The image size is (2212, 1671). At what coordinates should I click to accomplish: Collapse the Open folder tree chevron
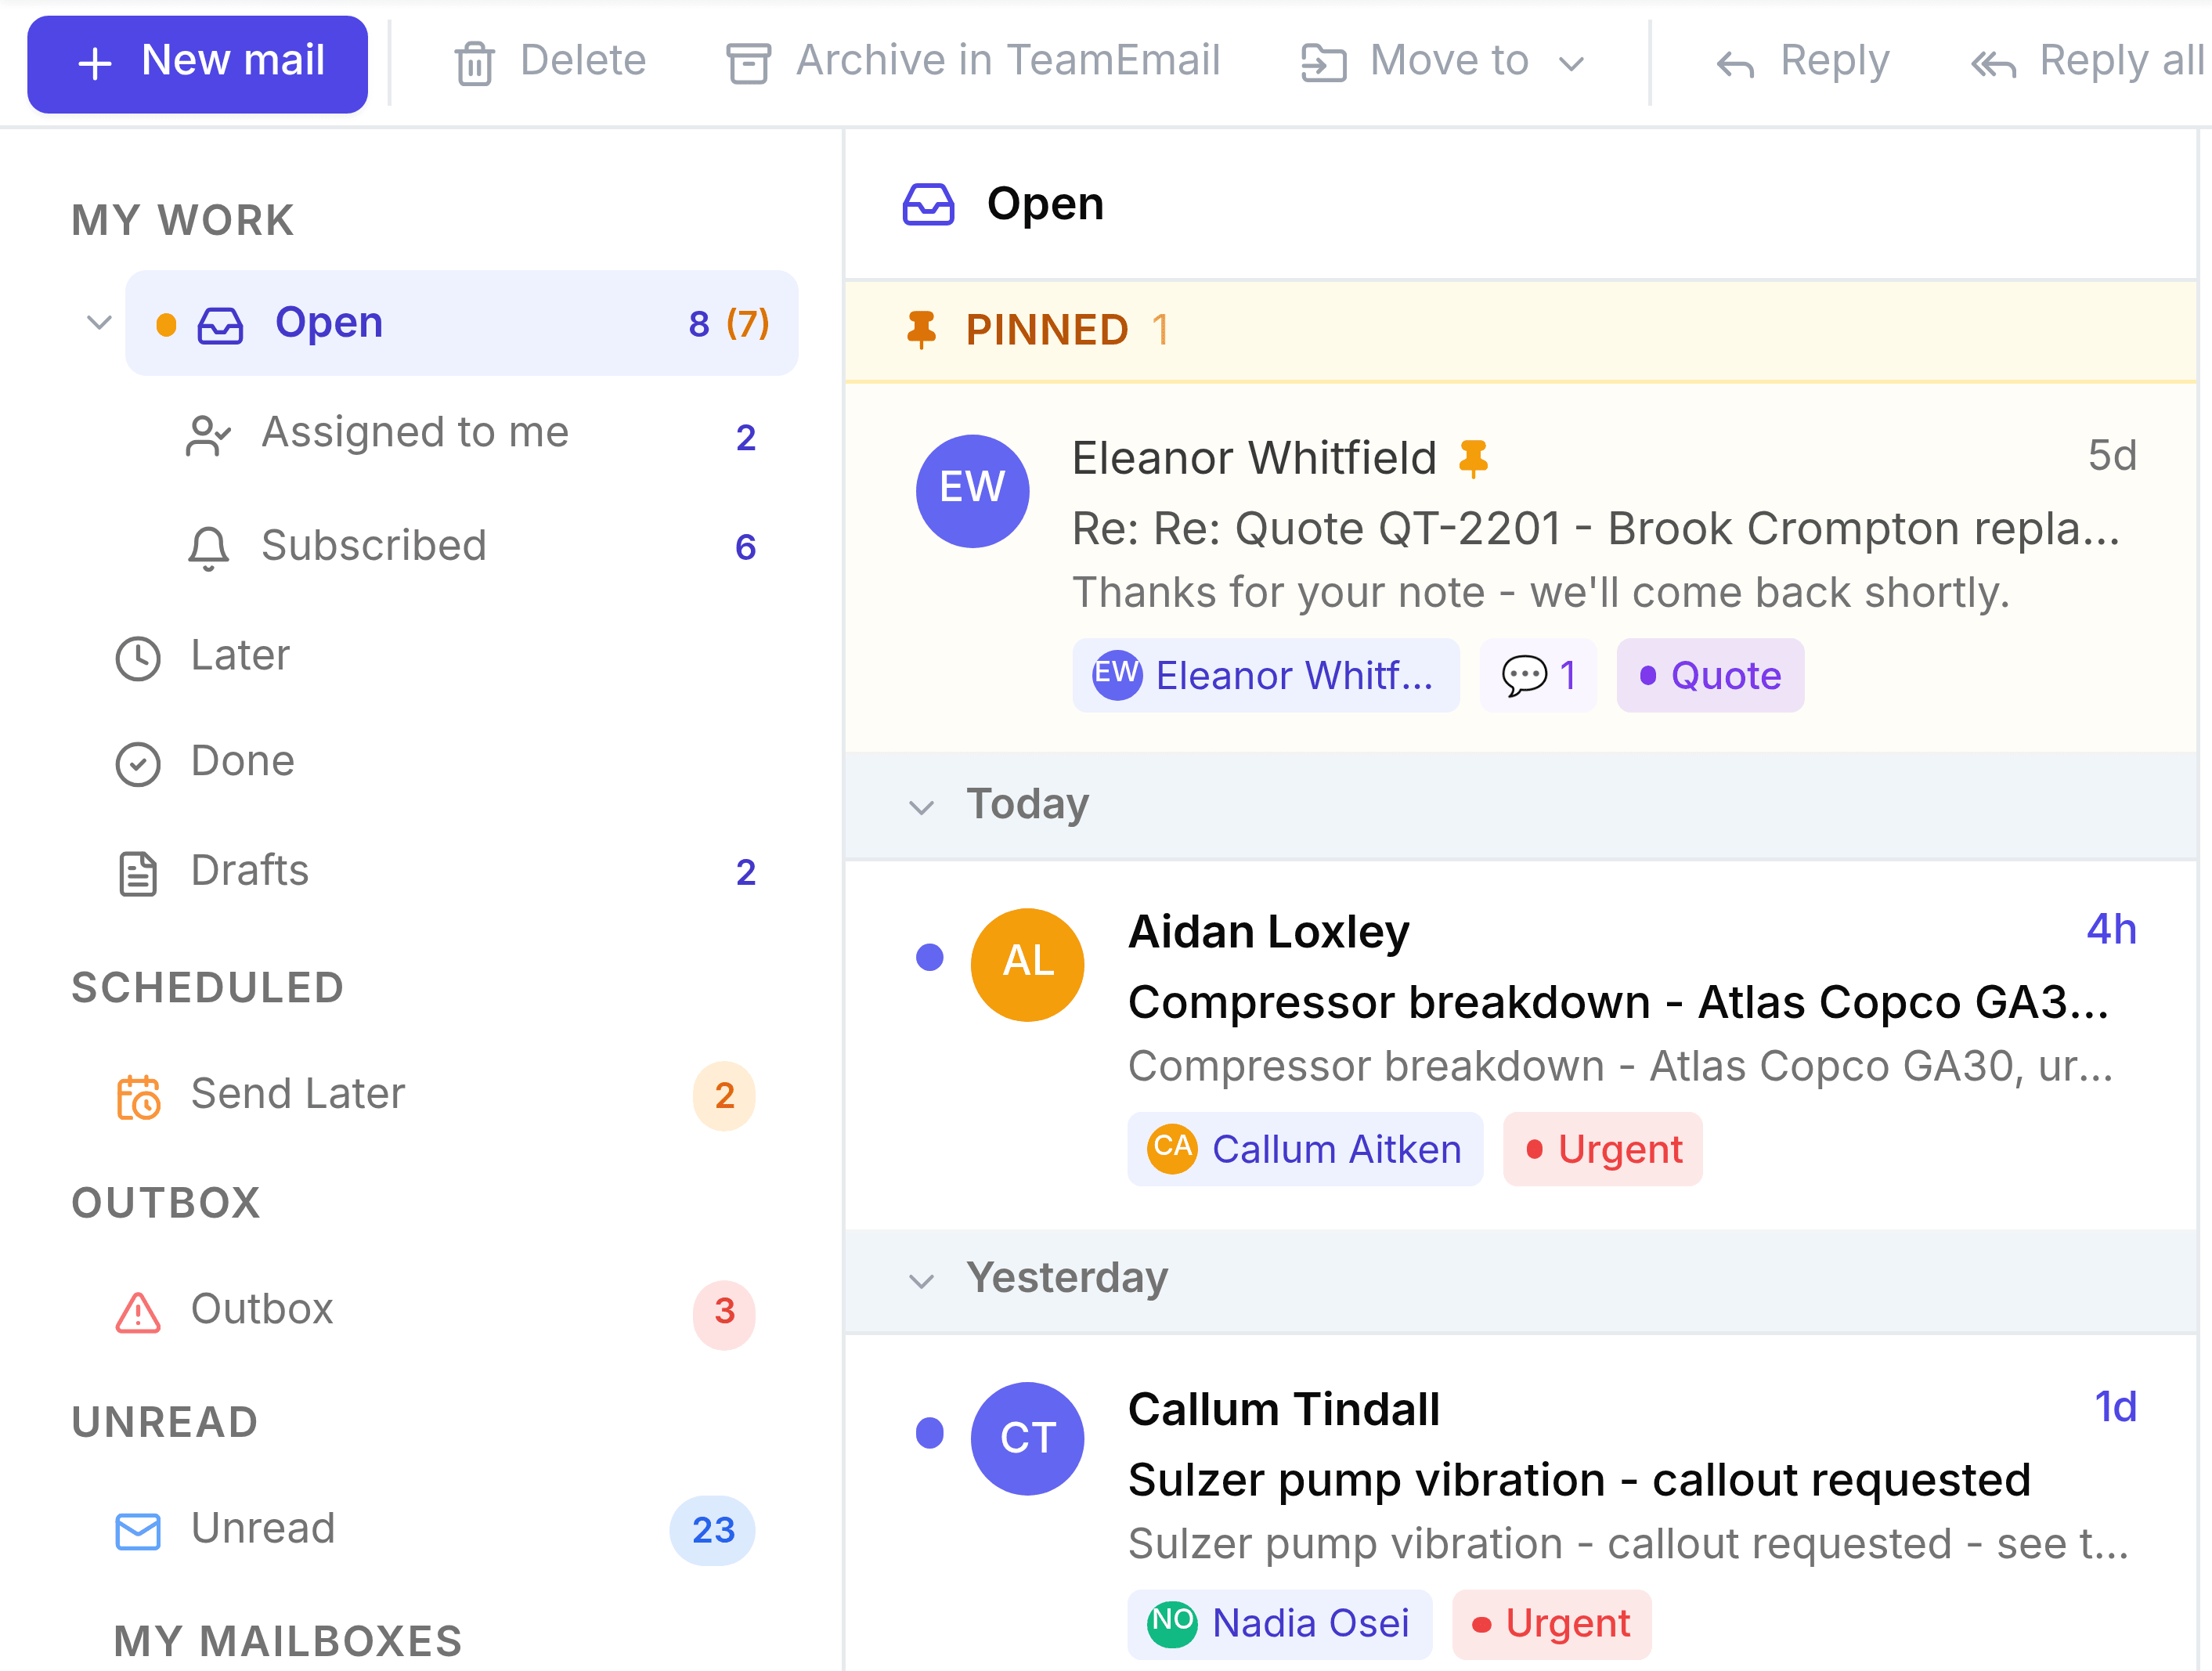tap(98, 323)
